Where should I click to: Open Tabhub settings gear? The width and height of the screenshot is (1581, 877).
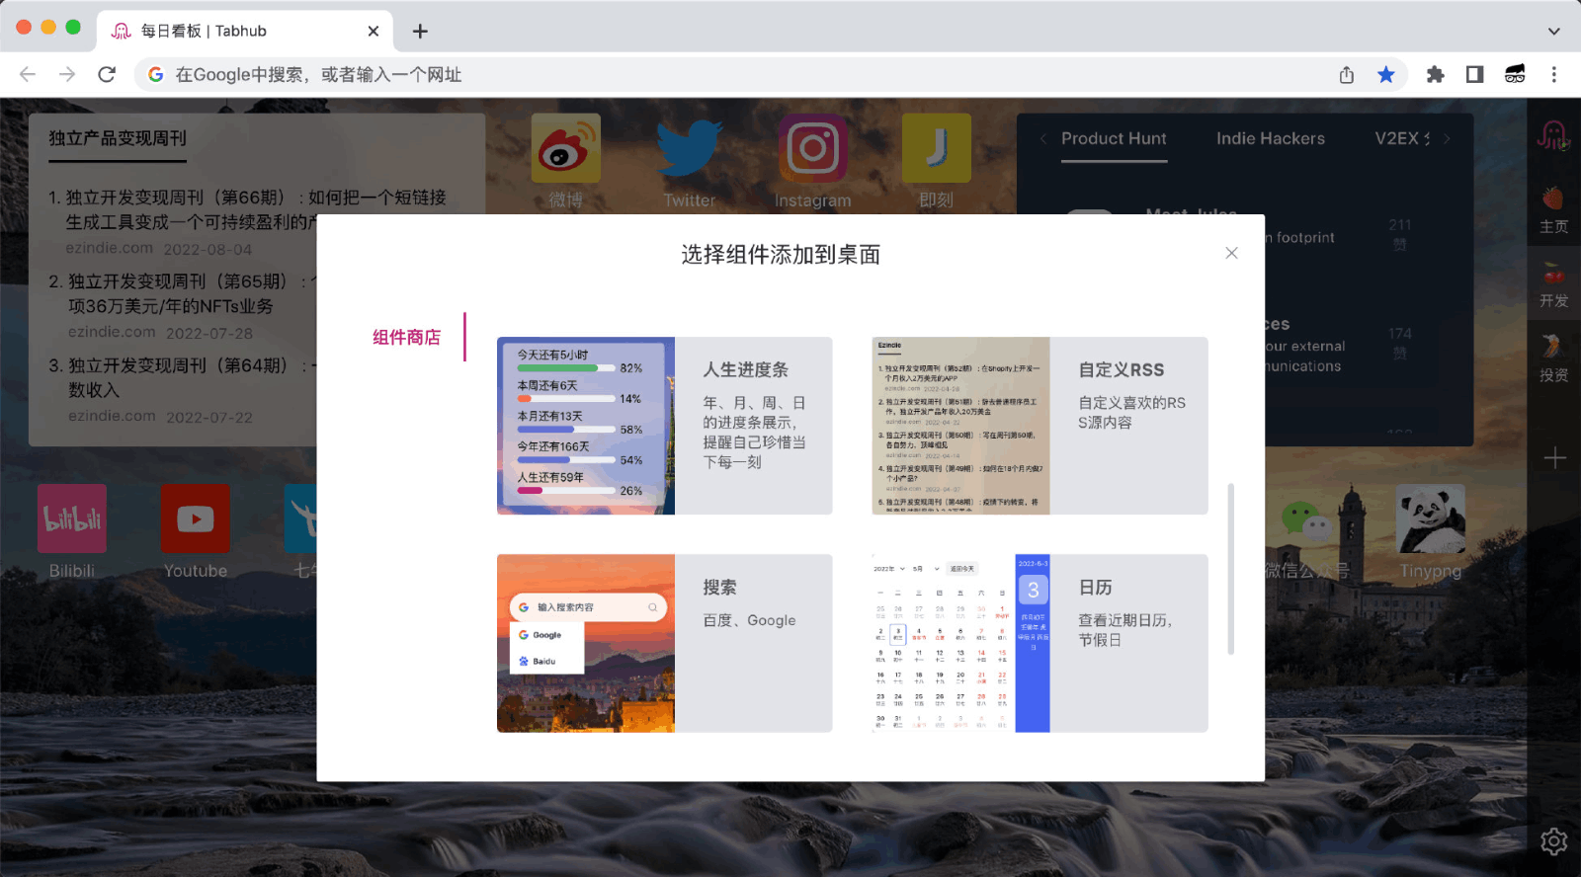(1553, 841)
